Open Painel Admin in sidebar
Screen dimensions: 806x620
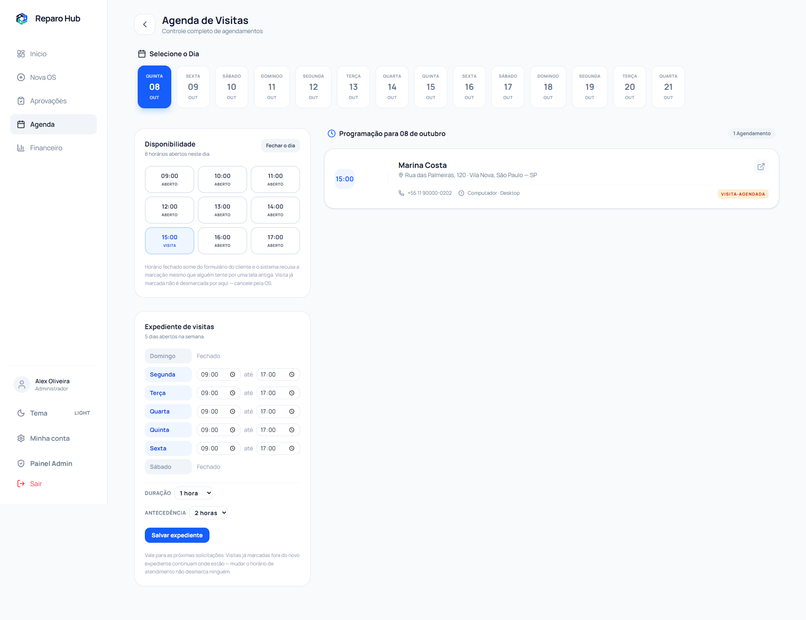pyautogui.click(x=53, y=463)
